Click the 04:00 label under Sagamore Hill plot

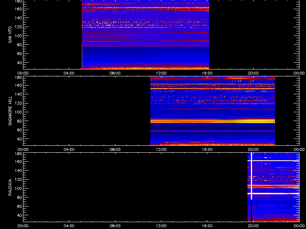(x=69, y=150)
